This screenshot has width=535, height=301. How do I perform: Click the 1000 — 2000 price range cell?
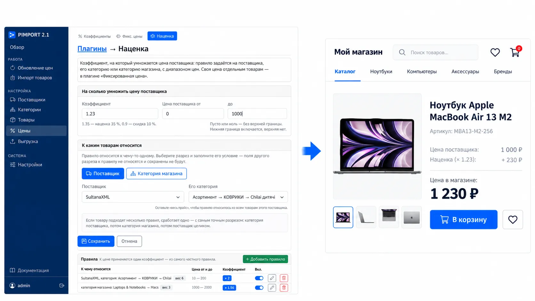202,288
